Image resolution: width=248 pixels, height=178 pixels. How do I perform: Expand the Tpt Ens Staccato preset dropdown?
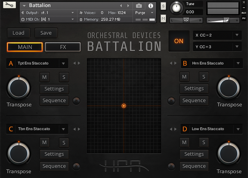[63, 63]
